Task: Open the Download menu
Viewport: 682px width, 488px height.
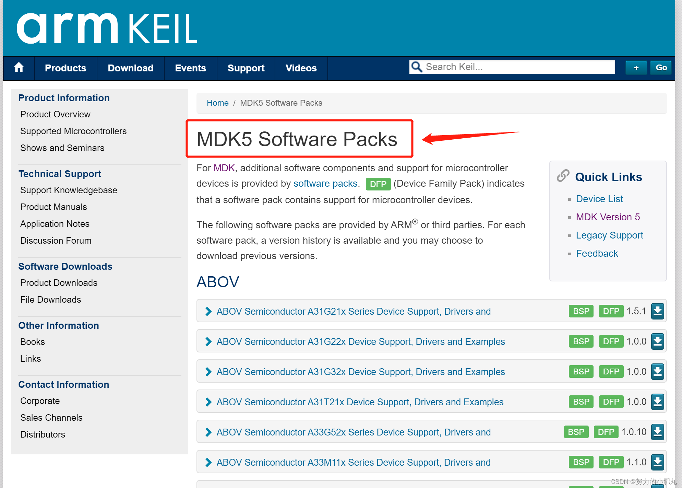Action: (131, 68)
